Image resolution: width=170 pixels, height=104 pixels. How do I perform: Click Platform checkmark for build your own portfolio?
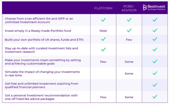[x=103, y=39]
